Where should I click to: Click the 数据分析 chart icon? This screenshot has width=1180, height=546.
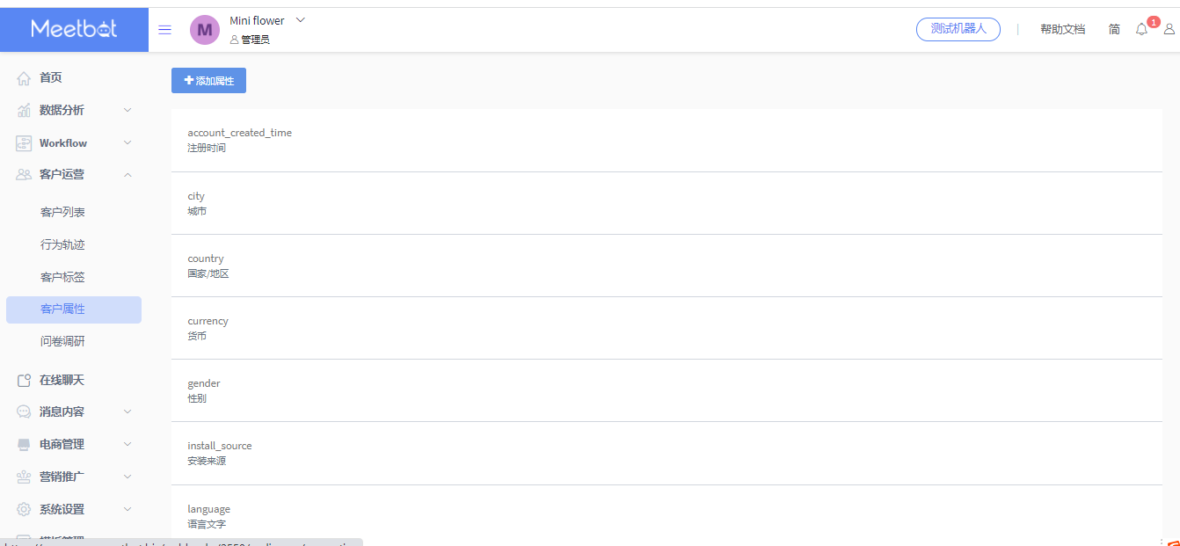pos(24,111)
